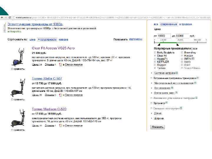This screenshot has height=159, width=212.
Task: Click the shopping list icon for Clear Fit Access
Action: 60,64
